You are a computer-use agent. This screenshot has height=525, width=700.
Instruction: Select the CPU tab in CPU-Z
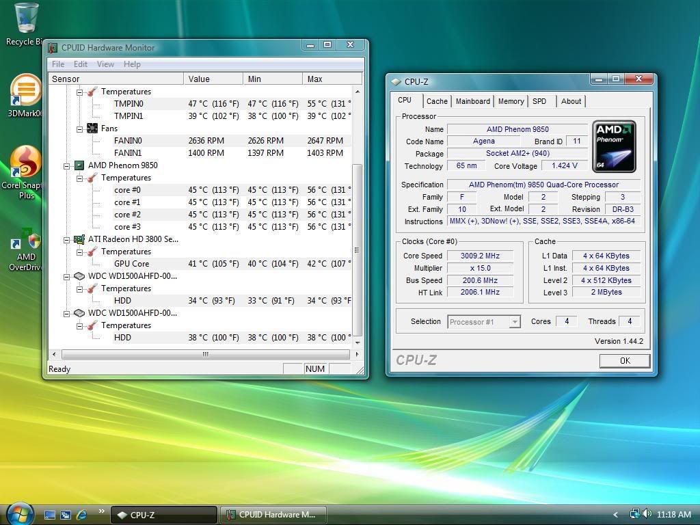405,100
